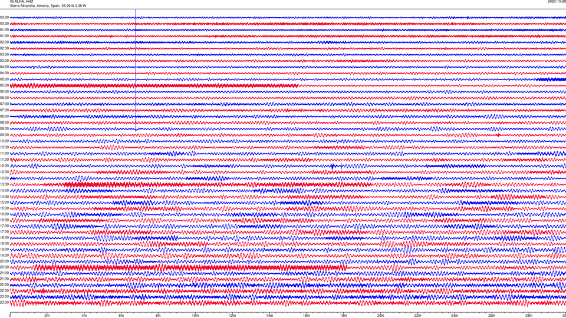Click the 04:00 time label
The width and height of the screenshot is (566, 318).
click(4, 67)
